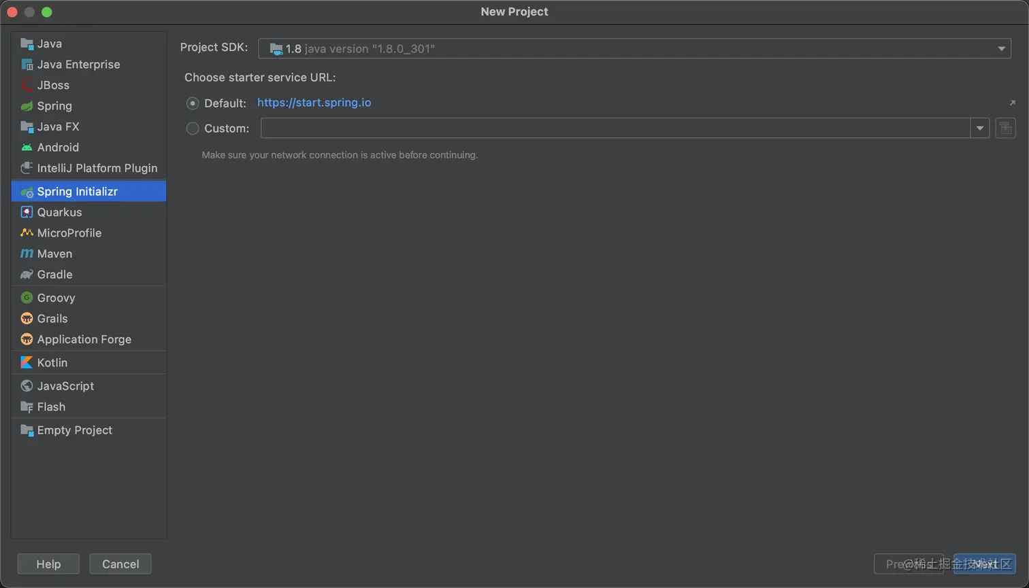Click the green Groovy icon
This screenshot has width=1029, height=588.
pos(27,298)
